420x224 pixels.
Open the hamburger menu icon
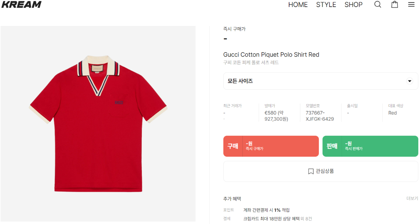411,5
